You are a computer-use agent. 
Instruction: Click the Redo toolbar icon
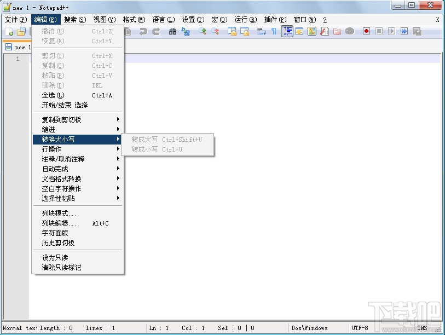tap(157, 32)
